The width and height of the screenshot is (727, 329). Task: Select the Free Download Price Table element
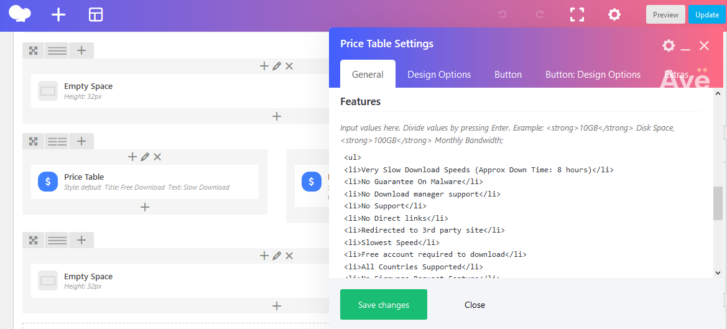point(145,182)
